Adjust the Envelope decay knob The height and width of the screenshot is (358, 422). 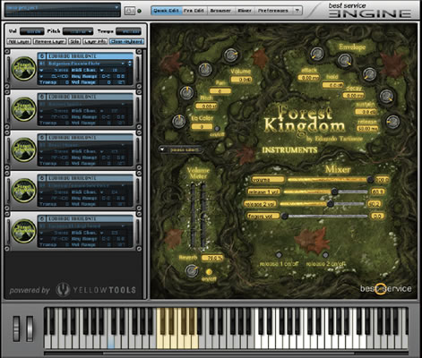pos(369,74)
